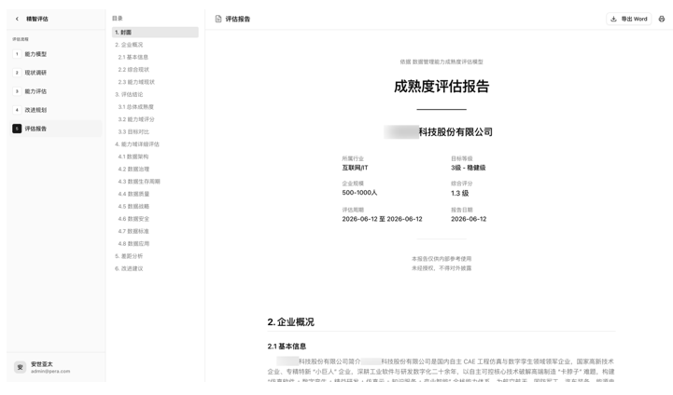This screenshot has height=395, width=673.
Task: Click the user name 安世亚太
Action: (x=42, y=364)
